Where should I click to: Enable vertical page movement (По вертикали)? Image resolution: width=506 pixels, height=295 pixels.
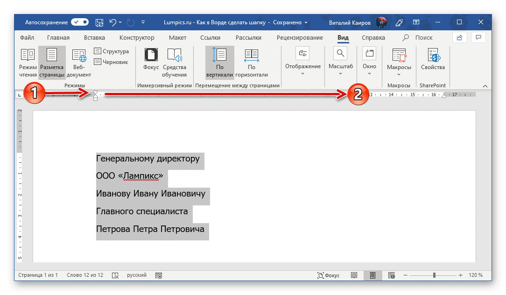click(219, 62)
